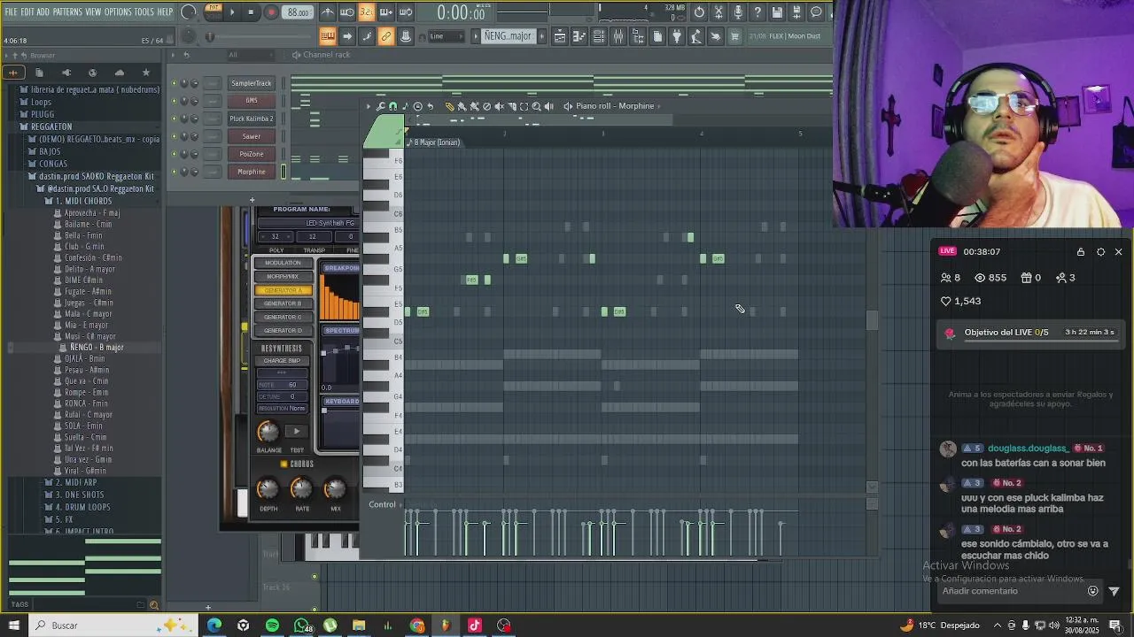Click the chorus RATE knob
This screenshot has width=1134, height=637.
coord(301,488)
